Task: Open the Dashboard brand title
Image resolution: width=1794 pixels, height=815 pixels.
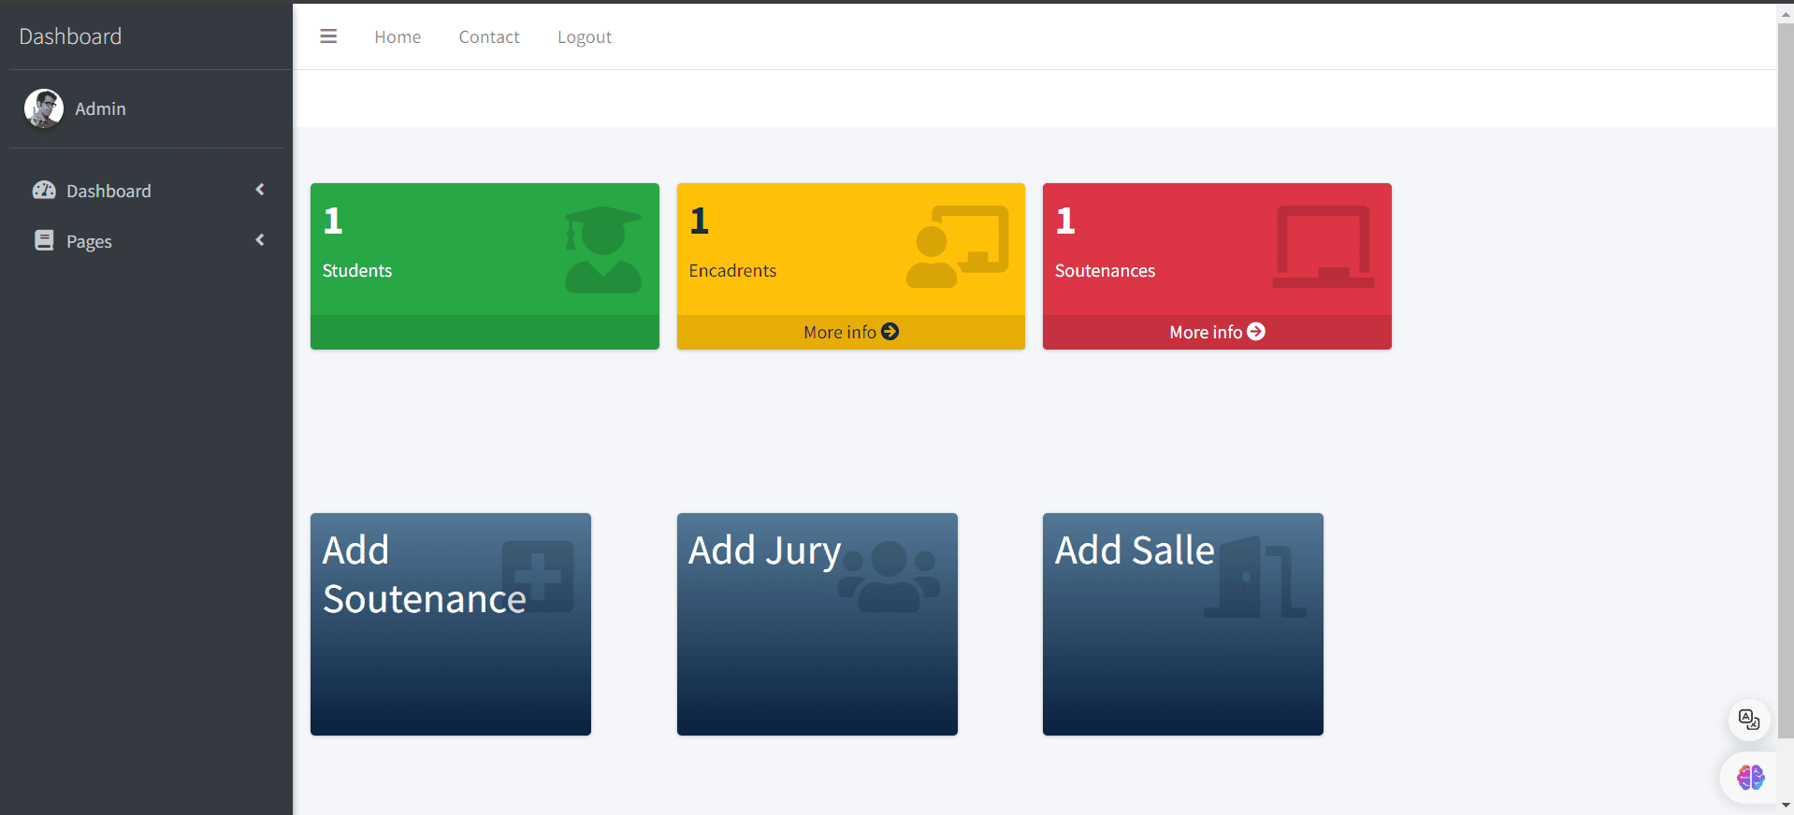Action: [70, 36]
